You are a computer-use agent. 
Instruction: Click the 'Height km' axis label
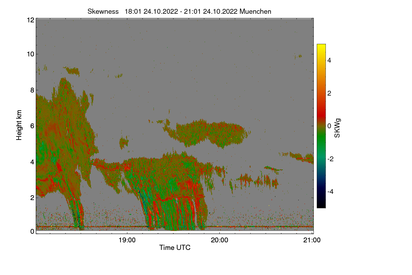click(19, 125)
